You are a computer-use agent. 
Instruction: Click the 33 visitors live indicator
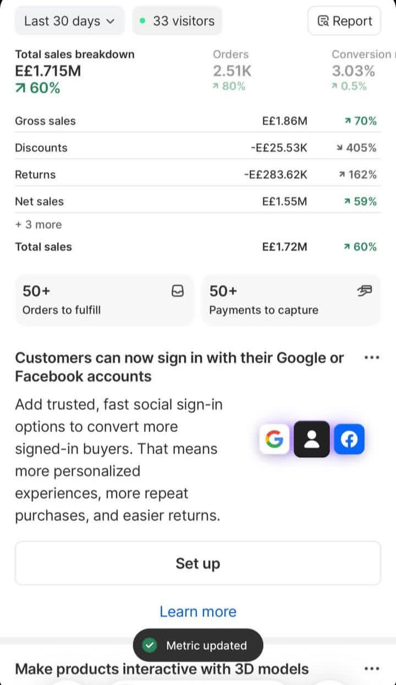pyautogui.click(x=177, y=21)
